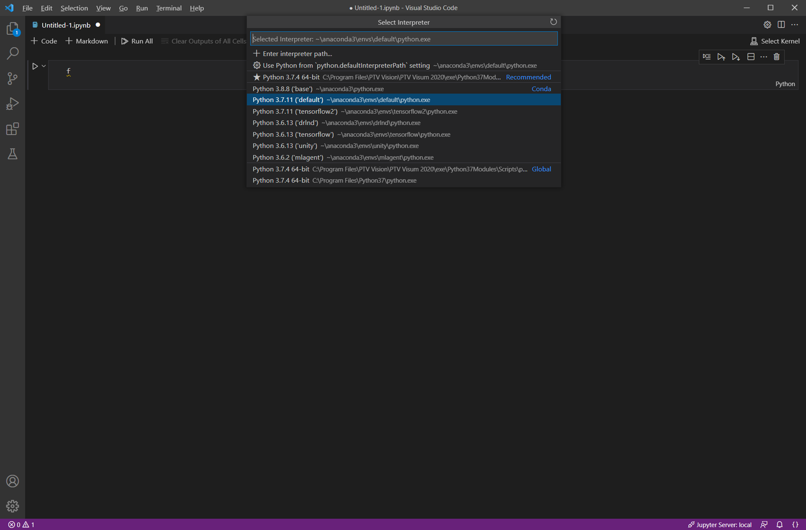
Task: Open notifications bell in status bar
Action: tap(780, 524)
